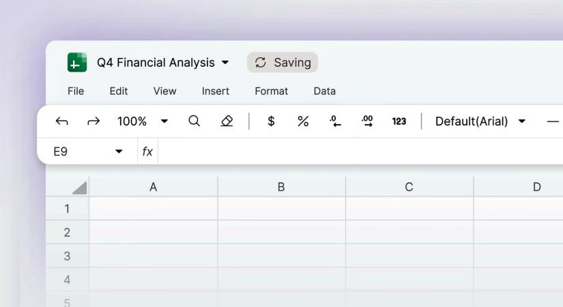Click the Saving status button
Image resolution: width=563 pixels, height=307 pixels.
(283, 63)
